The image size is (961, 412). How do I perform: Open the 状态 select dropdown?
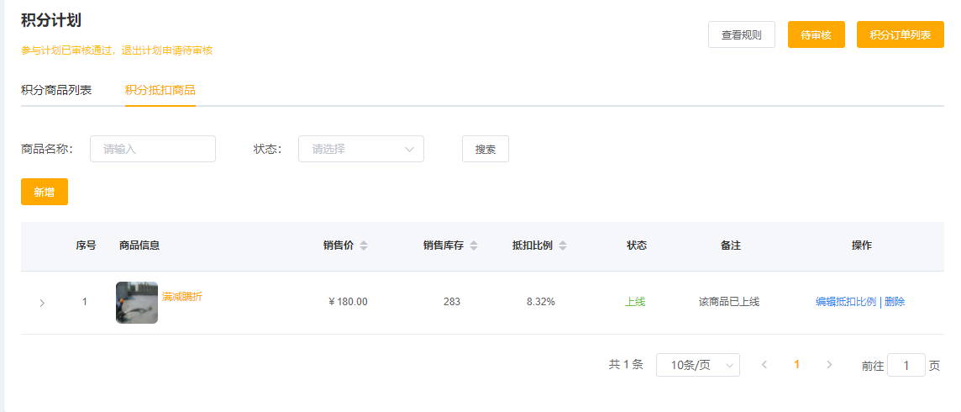pos(361,149)
